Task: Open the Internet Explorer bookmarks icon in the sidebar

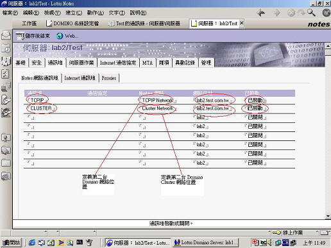Action: tap(6, 176)
